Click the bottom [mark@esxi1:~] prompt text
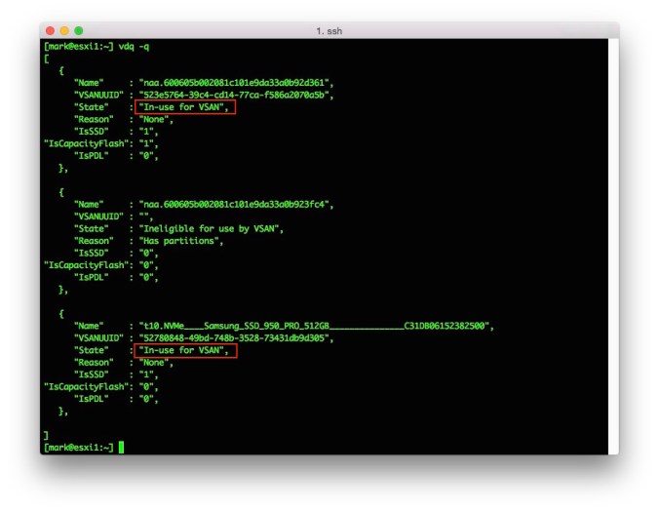 pyautogui.click(x=78, y=447)
